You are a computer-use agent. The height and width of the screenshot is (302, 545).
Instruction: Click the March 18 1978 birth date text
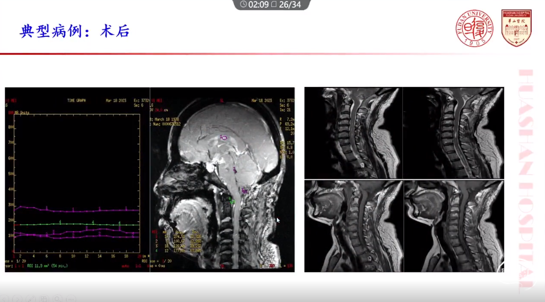point(166,119)
